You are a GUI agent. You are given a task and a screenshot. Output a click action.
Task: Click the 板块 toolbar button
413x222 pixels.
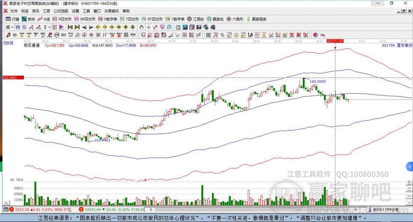point(28,19)
